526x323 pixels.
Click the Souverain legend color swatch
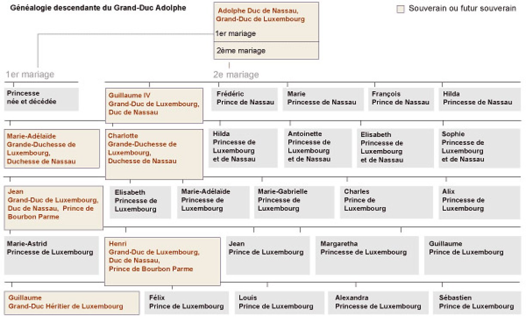click(x=401, y=9)
